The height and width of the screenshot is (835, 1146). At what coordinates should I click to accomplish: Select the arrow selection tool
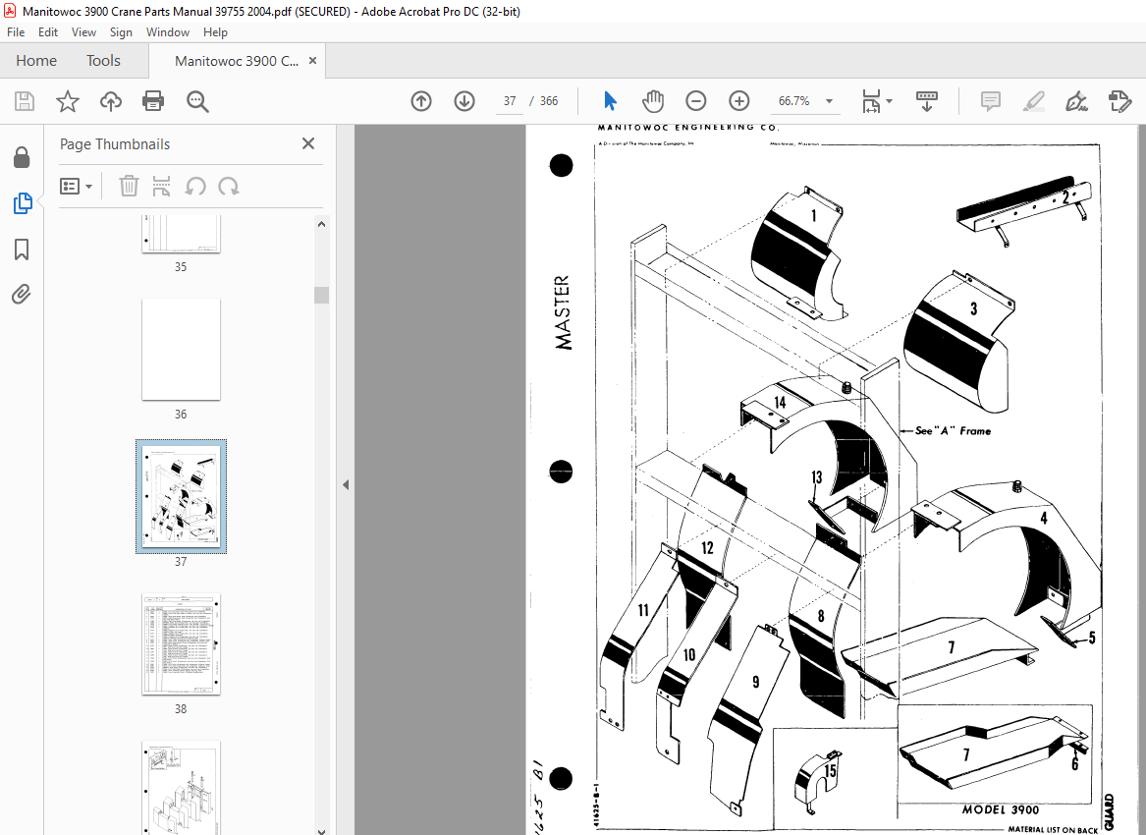point(610,101)
